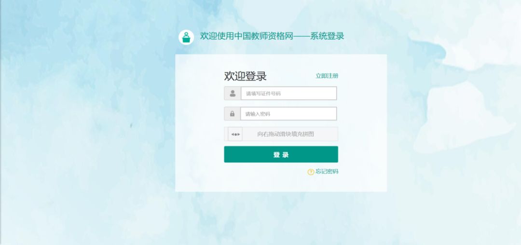Click the teacher podium logo icon
Image resolution: width=521 pixels, height=245 pixels.
186,37
